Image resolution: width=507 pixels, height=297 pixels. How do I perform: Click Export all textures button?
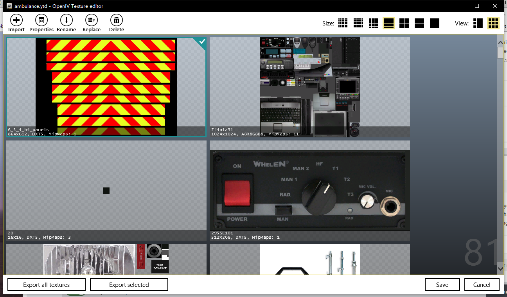pyautogui.click(x=47, y=284)
